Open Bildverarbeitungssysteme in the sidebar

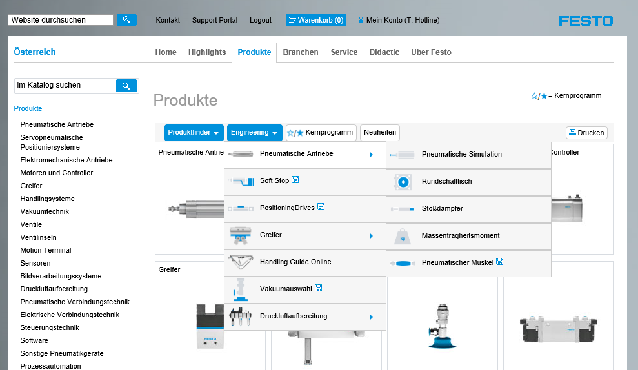coord(61,276)
